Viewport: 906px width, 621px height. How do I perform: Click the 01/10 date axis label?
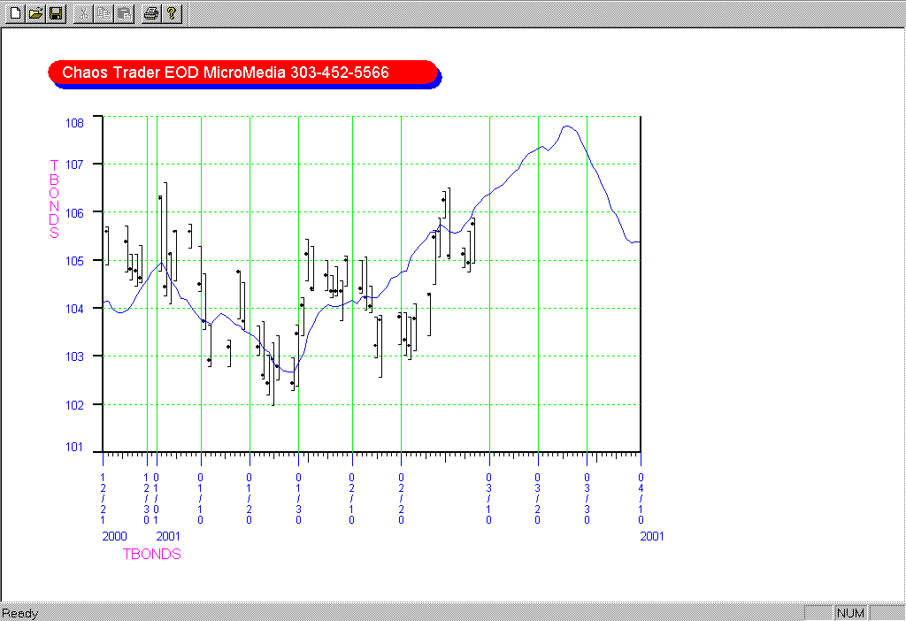pos(201,499)
